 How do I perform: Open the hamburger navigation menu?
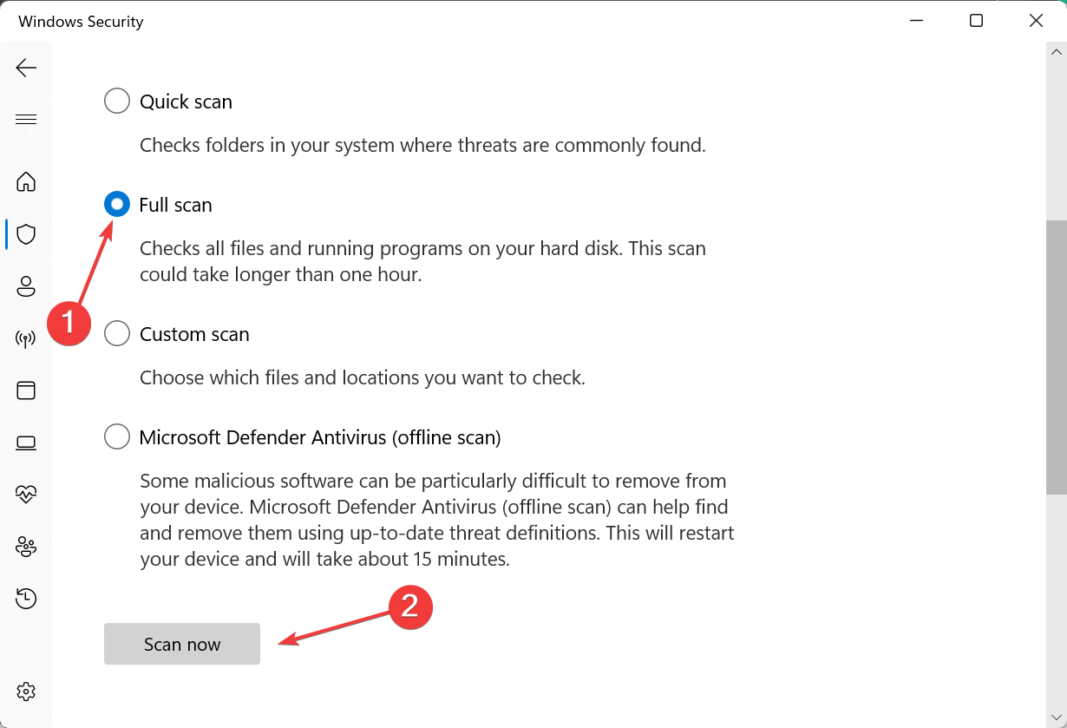[26, 119]
